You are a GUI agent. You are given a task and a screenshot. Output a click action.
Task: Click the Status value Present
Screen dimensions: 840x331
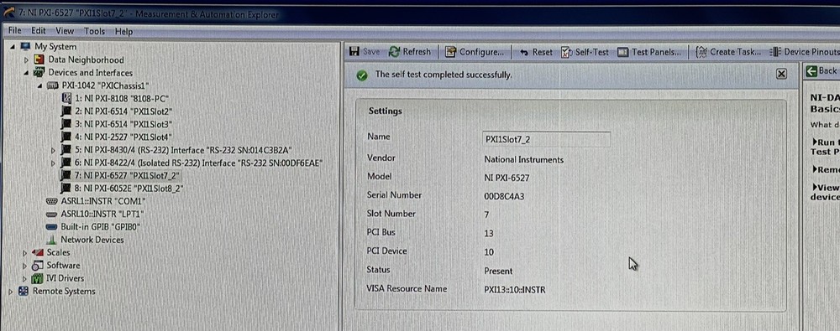pos(498,272)
